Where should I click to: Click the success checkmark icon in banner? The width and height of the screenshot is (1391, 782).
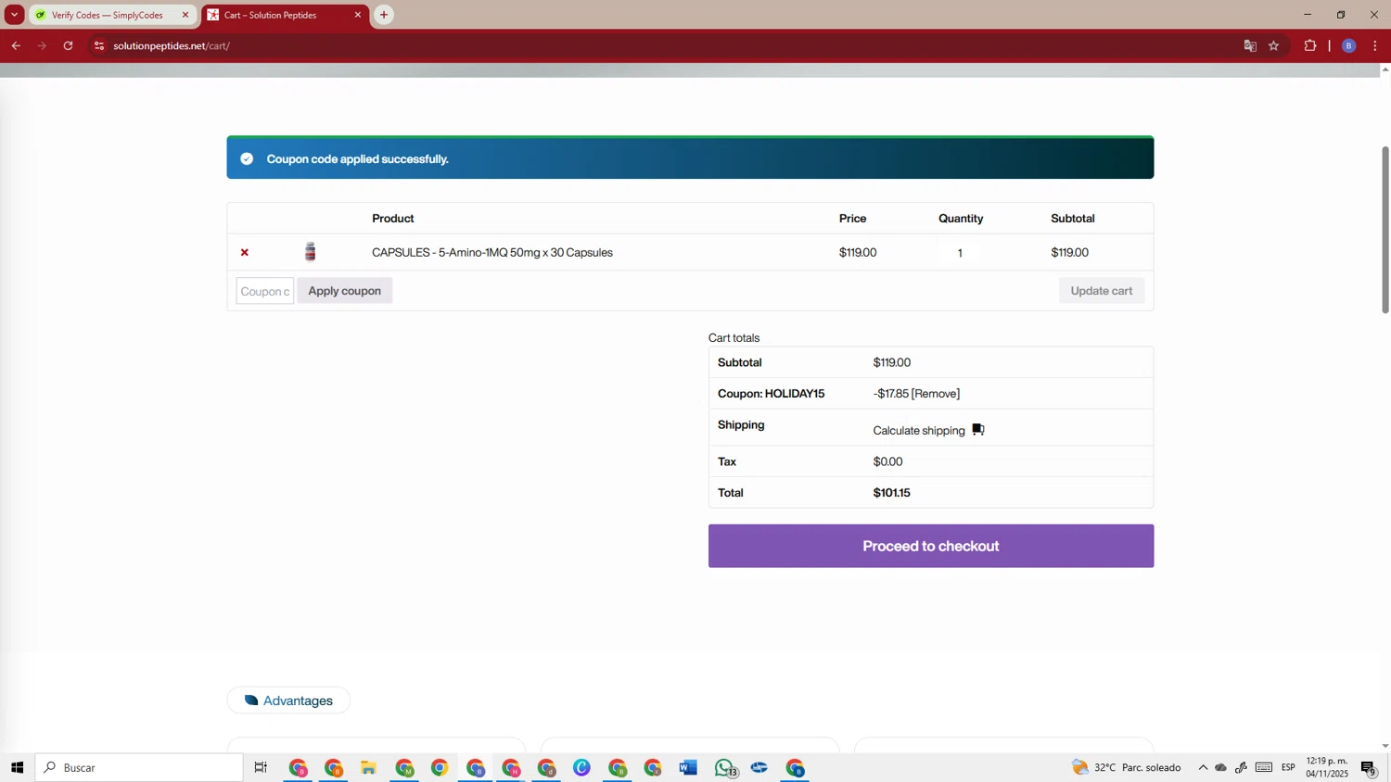(x=247, y=158)
